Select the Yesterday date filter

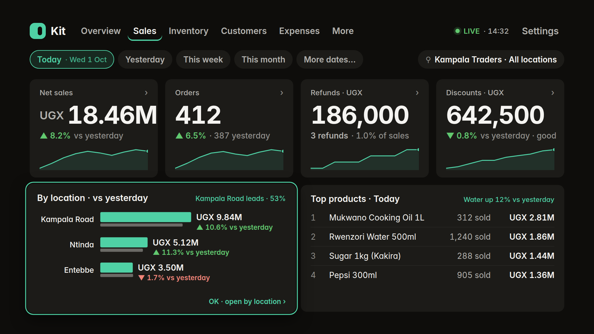click(145, 59)
